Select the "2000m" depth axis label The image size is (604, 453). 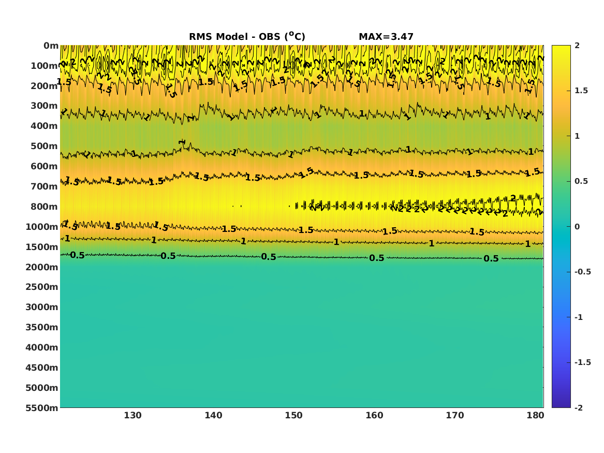[x=42, y=267]
